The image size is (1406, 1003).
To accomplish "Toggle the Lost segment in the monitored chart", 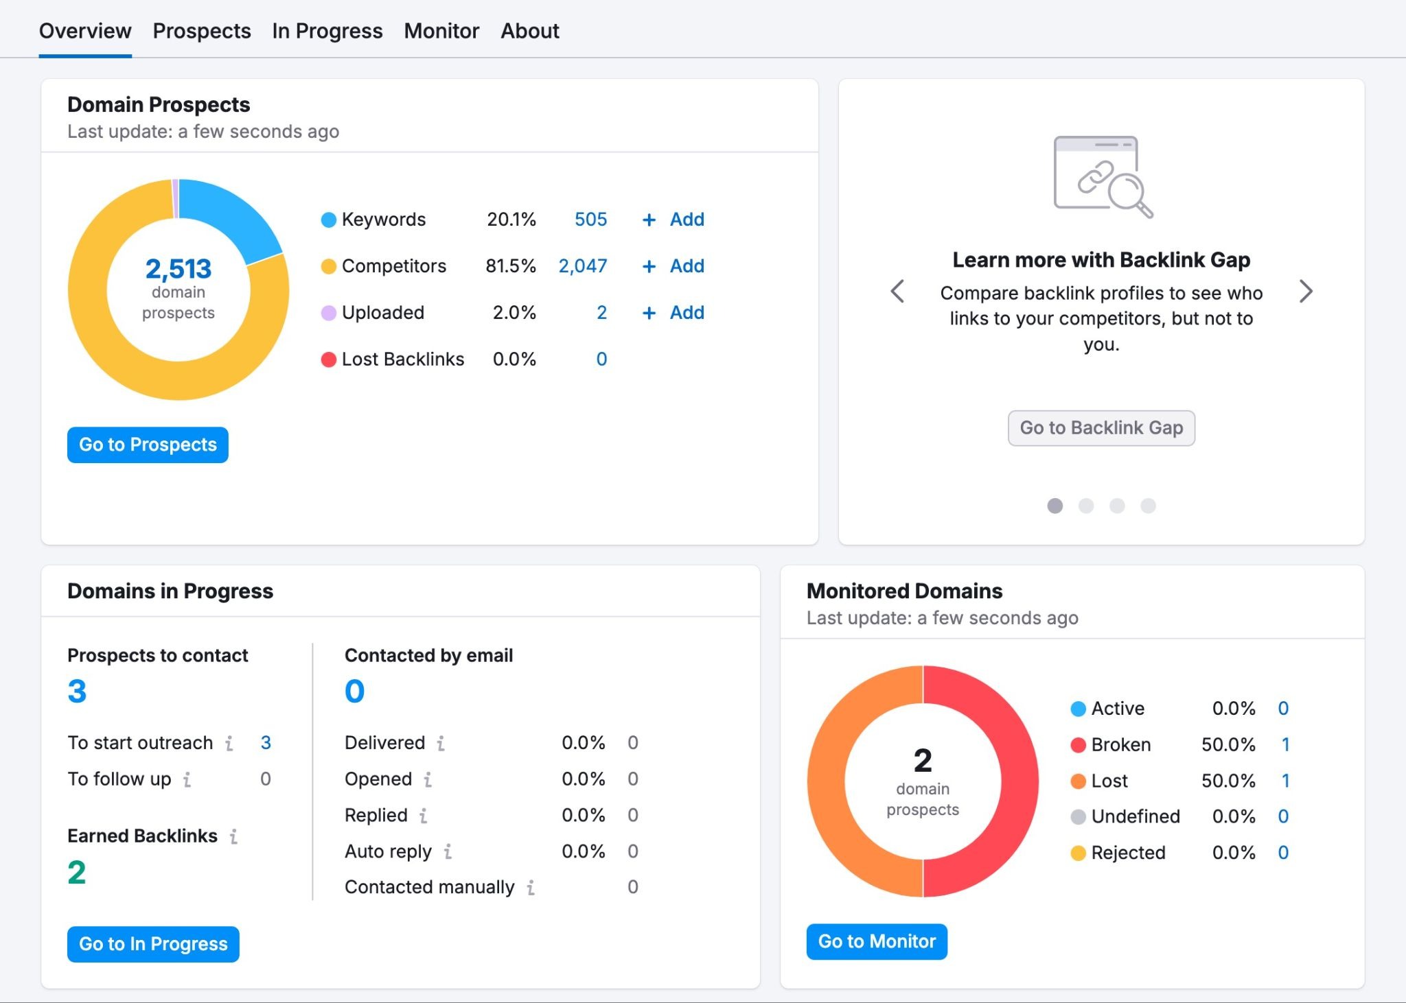I will click(1109, 780).
